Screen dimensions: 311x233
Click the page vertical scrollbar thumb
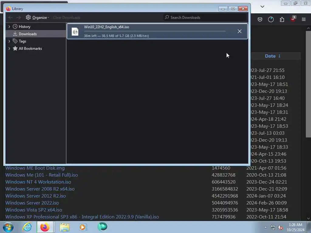(x=308, y=84)
